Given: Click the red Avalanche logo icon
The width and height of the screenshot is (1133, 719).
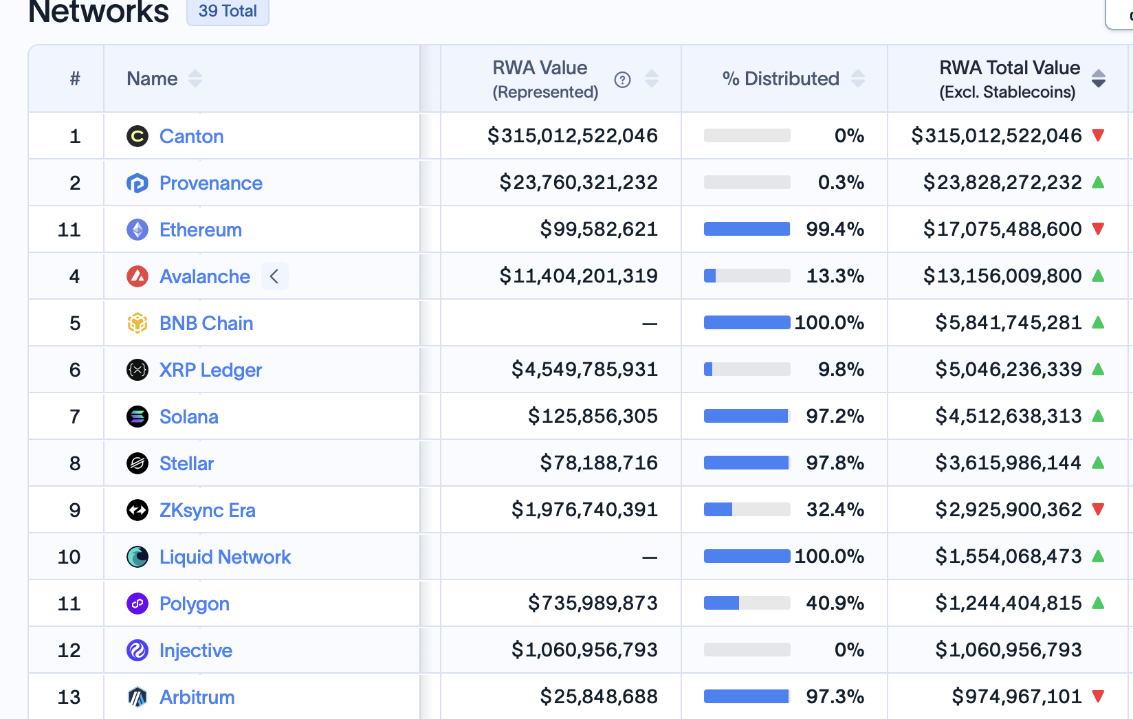Looking at the screenshot, I should (137, 276).
